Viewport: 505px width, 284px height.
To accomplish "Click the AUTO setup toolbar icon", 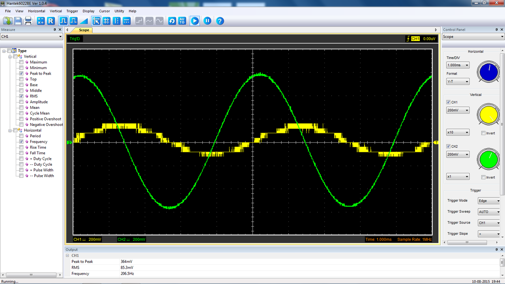I will (182, 21).
